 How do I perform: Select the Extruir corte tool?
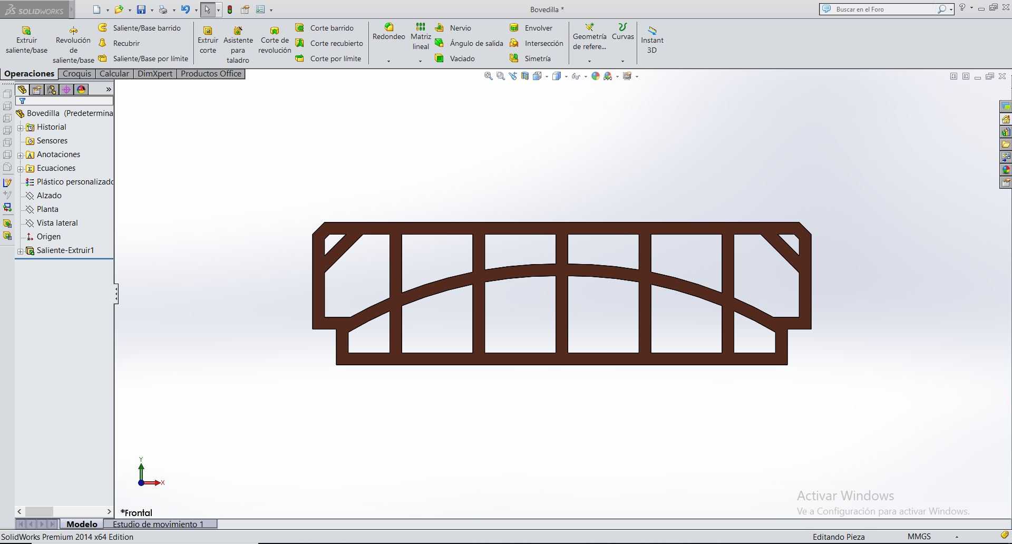(208, 41)
